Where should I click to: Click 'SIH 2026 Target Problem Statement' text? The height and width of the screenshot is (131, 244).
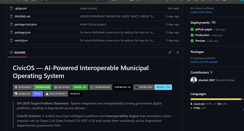pos(42,103)
